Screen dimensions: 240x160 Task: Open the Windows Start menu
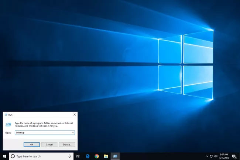tap(4, 156)
